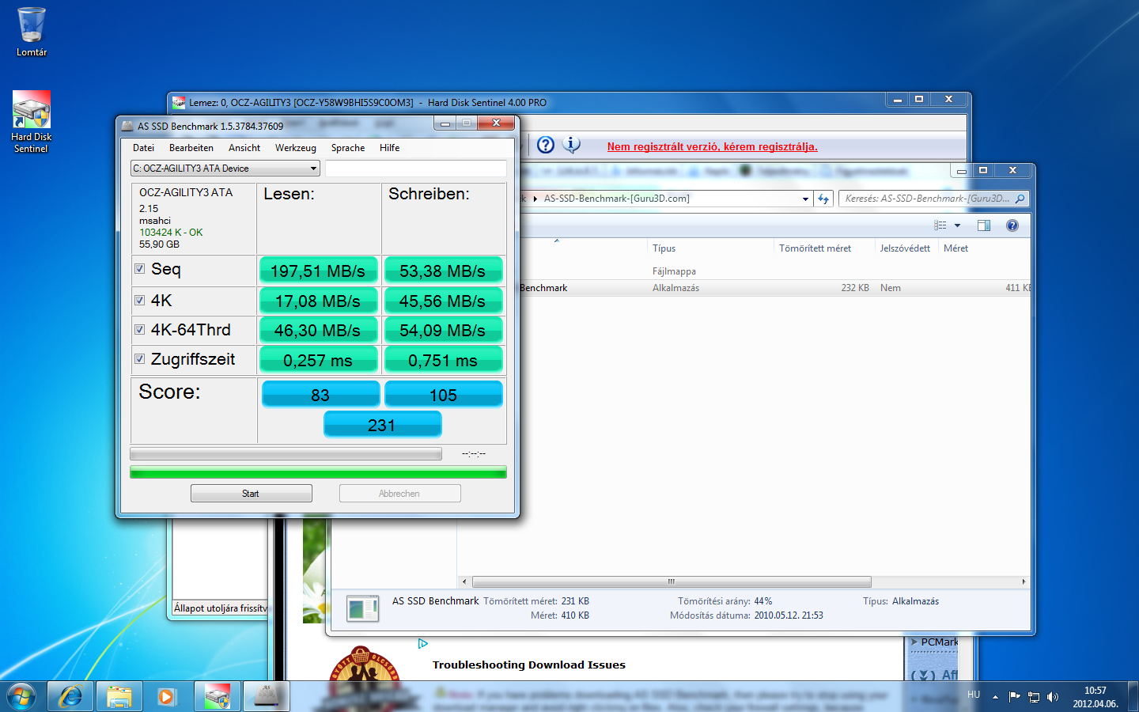This screenshot has height=712, width=1139.
Task: Uncheck the 4K test checkbox
Action: click(140, 301)
